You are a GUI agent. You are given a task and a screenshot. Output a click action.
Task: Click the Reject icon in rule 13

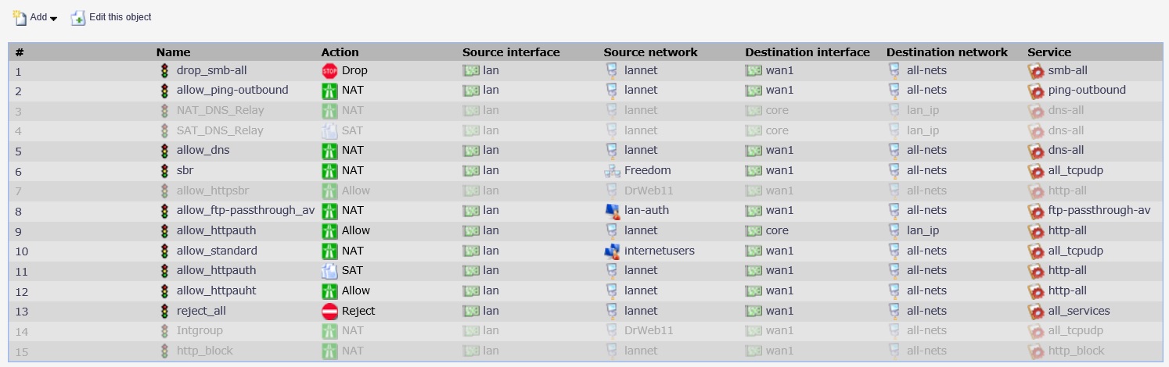click(x=329, y=311)
